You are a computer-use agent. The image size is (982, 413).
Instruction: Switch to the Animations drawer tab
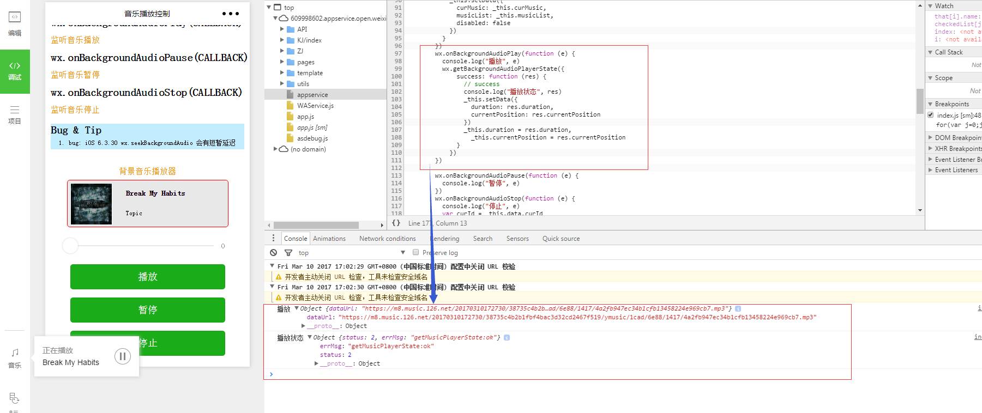pos(329,239)
